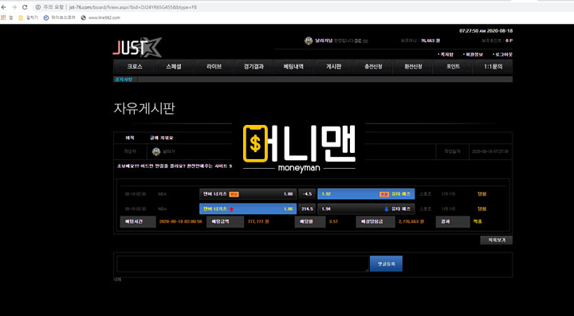The height and width of the screenshot is (316, 574).
Task: Open the 라이브 menu
Action: click(214, 67)
